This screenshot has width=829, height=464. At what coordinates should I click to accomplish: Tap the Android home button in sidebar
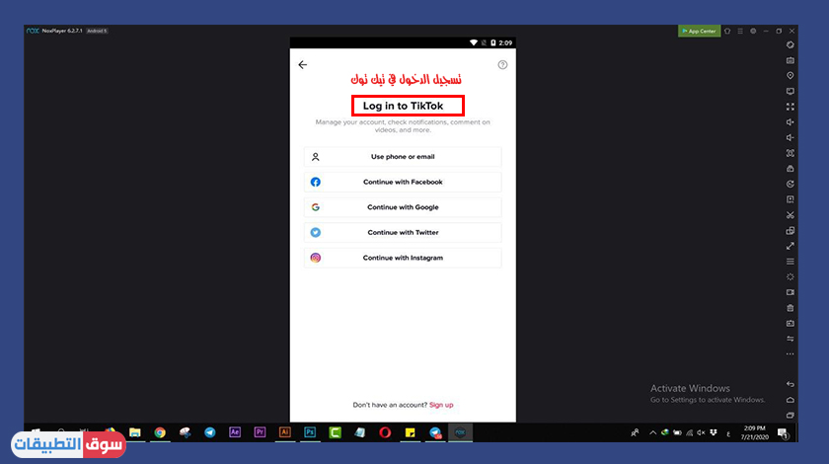click(x=790, y=400)
